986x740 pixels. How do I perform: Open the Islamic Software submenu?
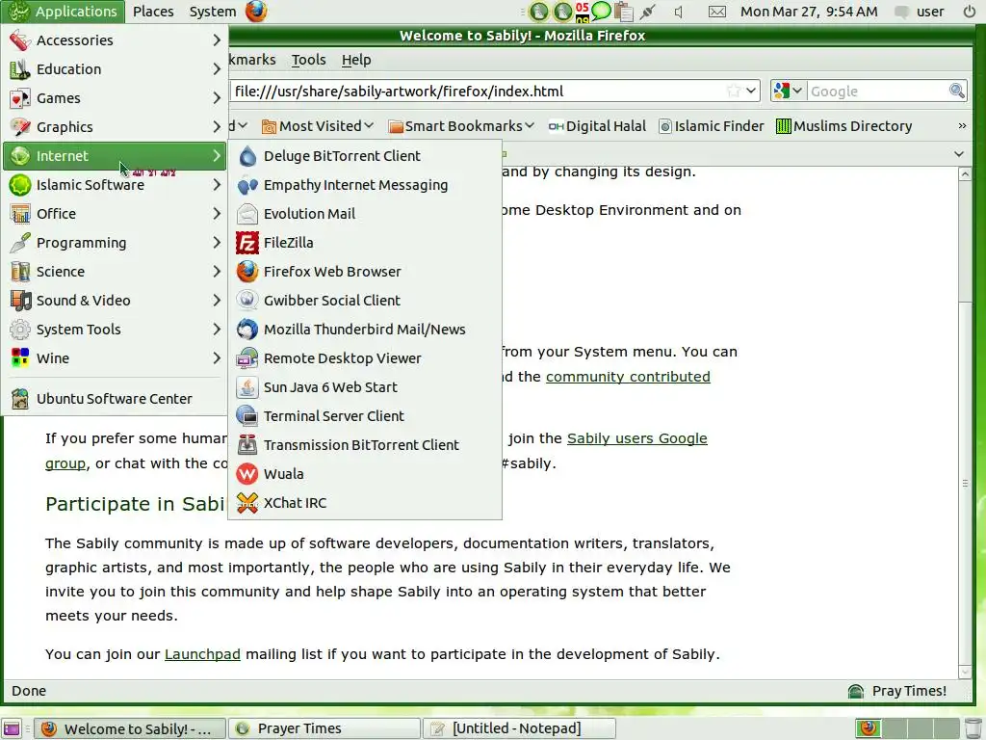coord(116,185)
